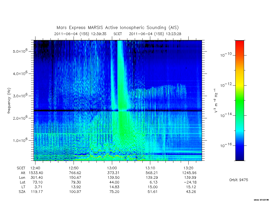Click the altitude value 766.62
The width and height of the screenshot is (269, 201).
[x=75, y=173]
